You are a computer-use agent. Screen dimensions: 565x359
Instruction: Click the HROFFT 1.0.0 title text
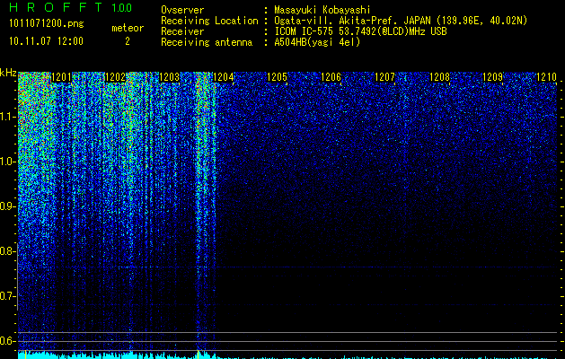pyautogui.click(x=70, y=7)
